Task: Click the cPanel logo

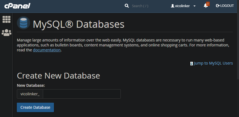Action: pyautogui.click(x=17, y=6)
